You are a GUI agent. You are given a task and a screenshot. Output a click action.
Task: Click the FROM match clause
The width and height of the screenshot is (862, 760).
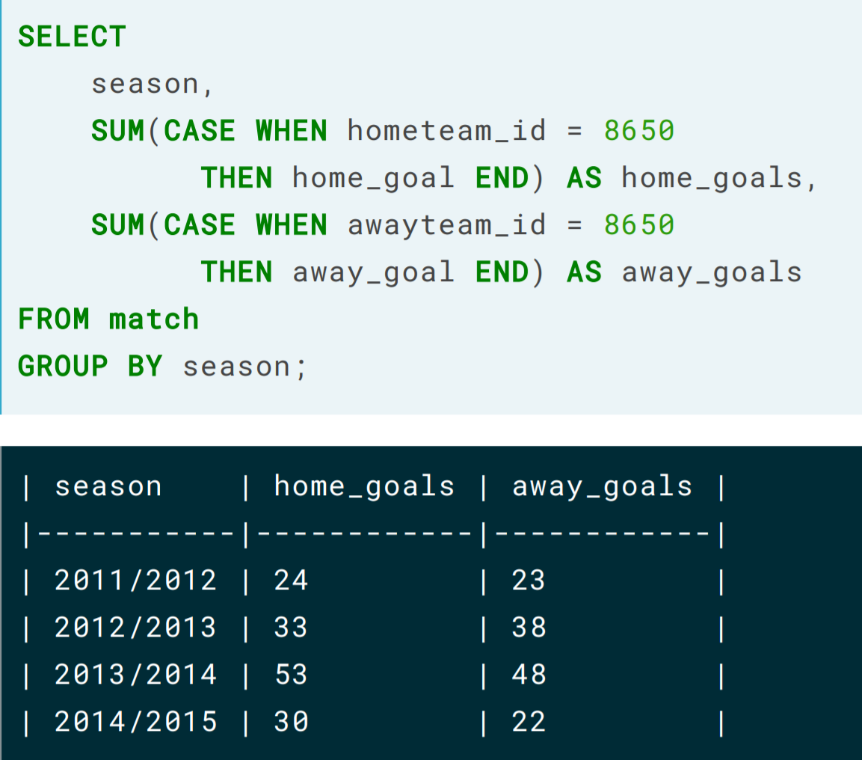coord(108,319)
